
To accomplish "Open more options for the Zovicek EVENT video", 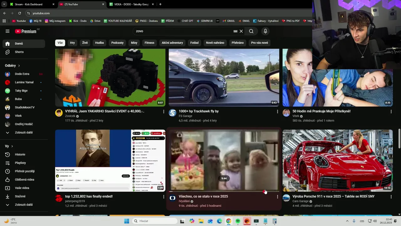I will click(x=164, y=111).
